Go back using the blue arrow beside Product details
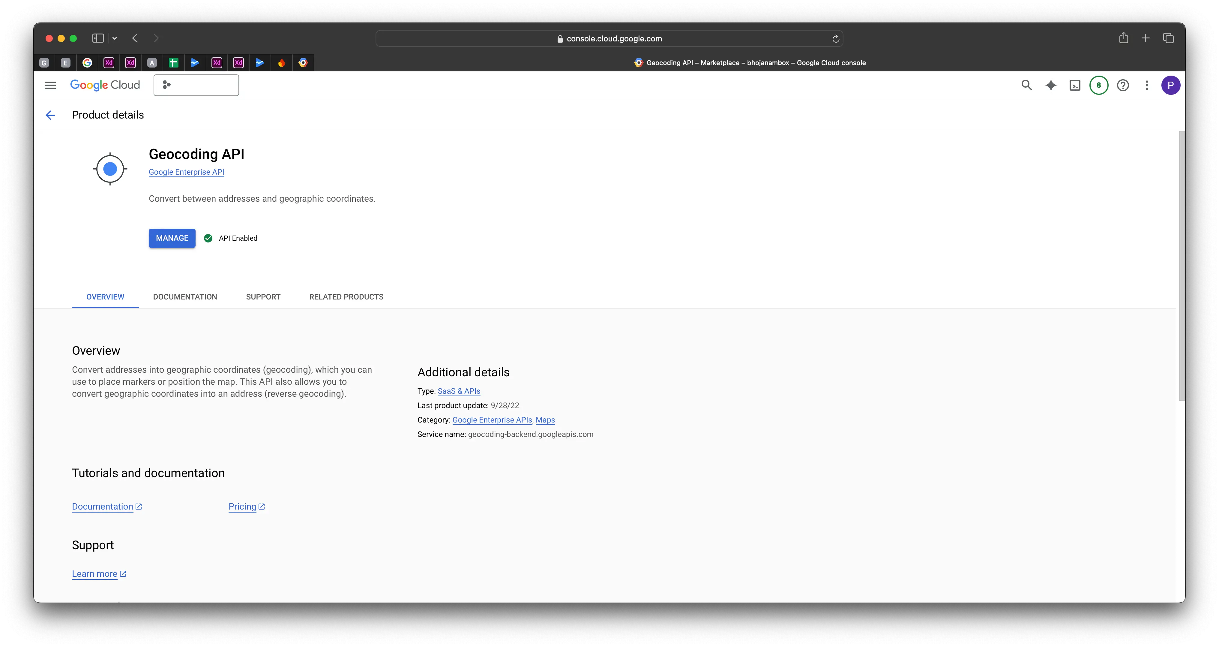 click(51, 115)
